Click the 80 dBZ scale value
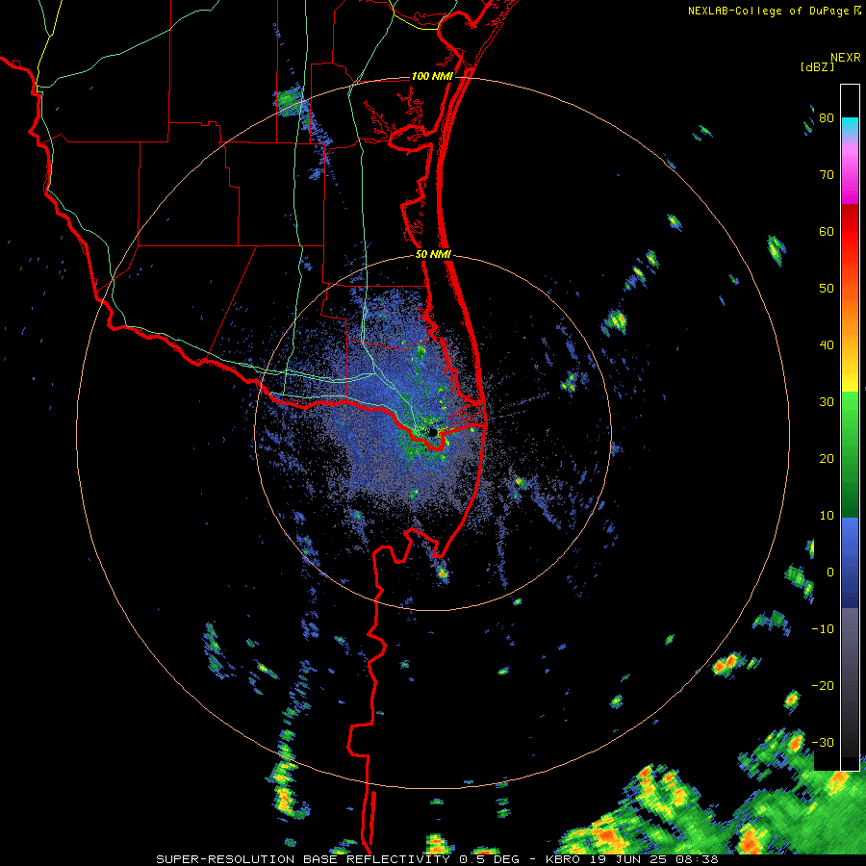The image size is (866, 866). pyautogui.click(x=827, y=118)
